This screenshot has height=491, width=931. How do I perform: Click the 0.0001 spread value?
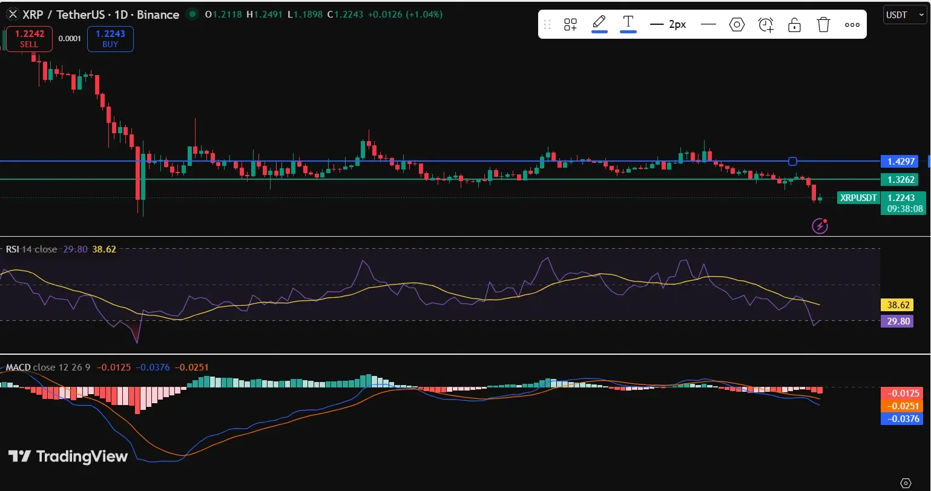click(70, 39)
